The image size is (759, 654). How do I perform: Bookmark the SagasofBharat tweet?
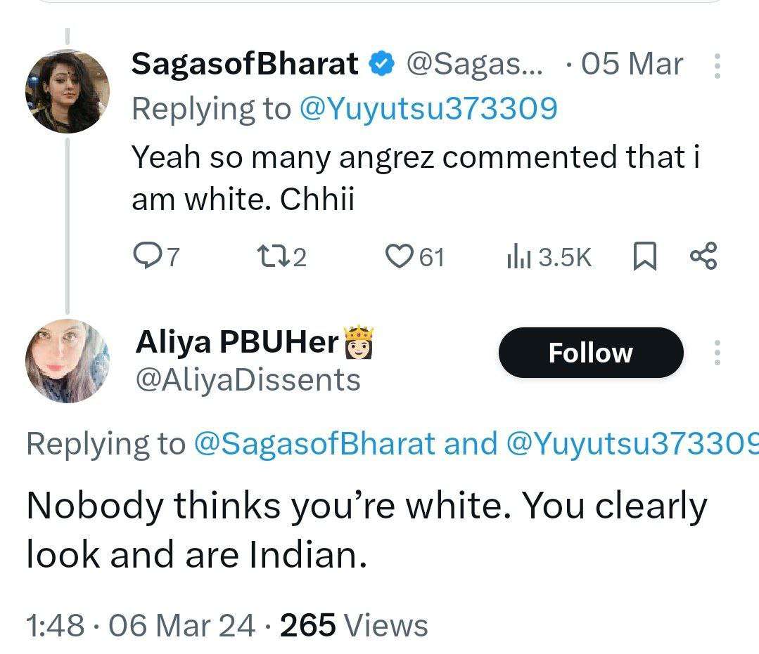tap(644, 257)
